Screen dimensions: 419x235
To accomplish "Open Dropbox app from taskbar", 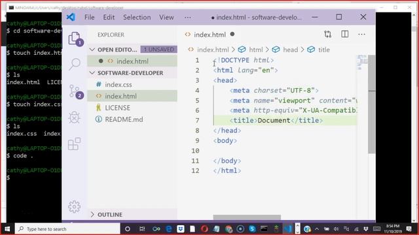I will point(181,229).
